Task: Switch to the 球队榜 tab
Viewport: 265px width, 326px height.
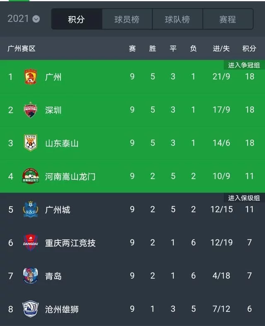Action: pos(178,19)
